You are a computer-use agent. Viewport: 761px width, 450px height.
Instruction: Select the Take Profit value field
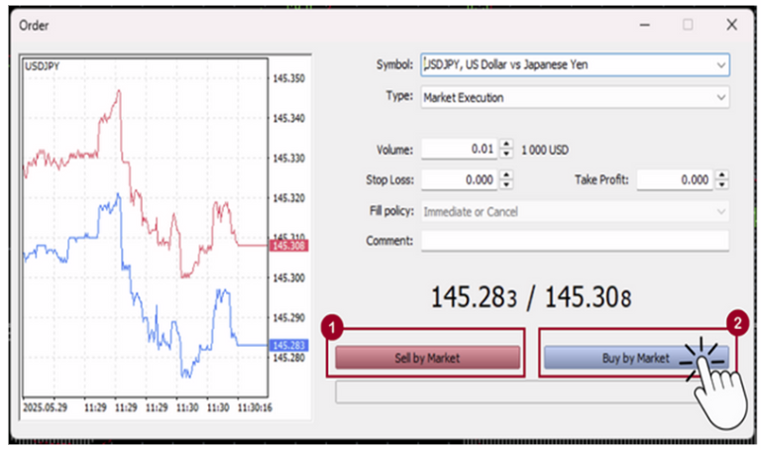(674, 180)
